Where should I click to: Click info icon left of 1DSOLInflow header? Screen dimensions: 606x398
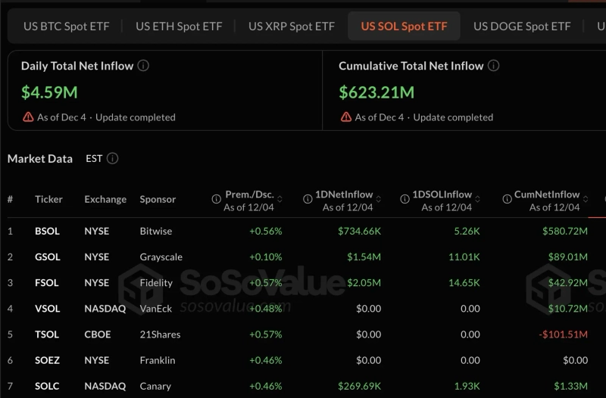coord(404,200)
